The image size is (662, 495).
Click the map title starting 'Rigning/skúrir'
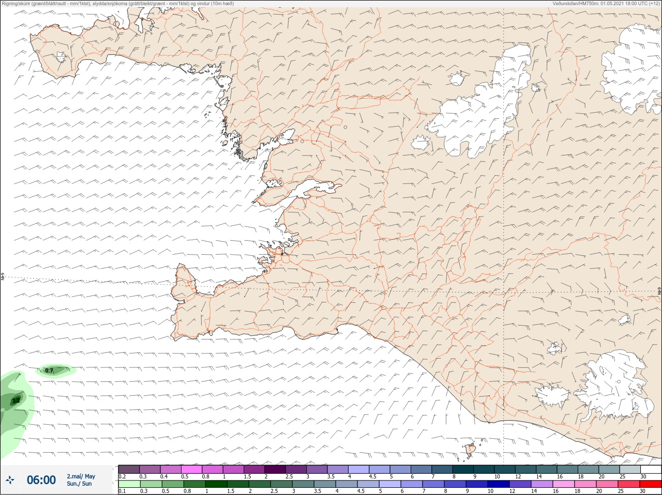117,4
